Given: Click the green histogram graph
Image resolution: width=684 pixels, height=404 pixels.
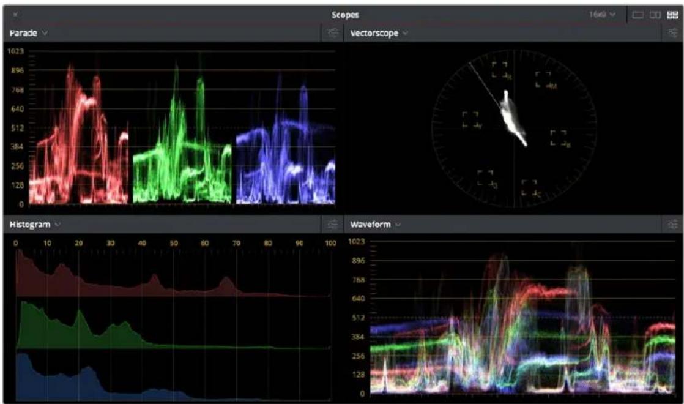Looking at the screenshot, I should (173, 325).
